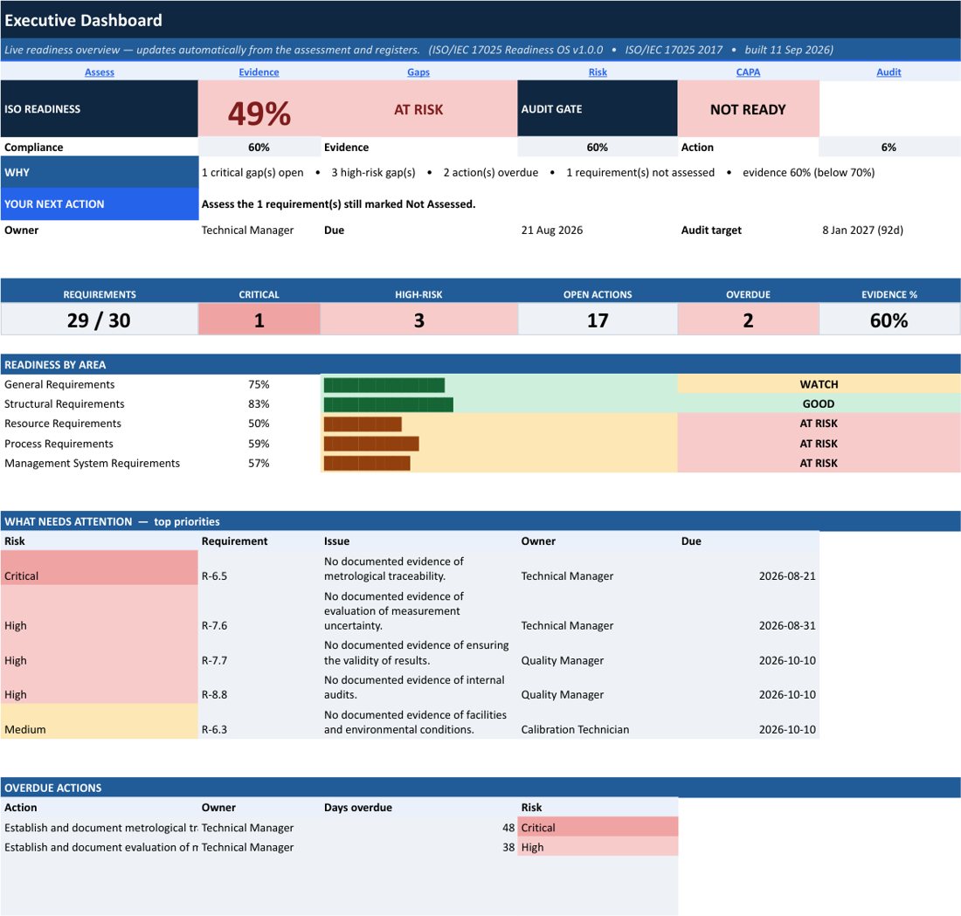Click the NOT READY audit gate cell
This screenshot has height=916, width=961.
(748, 109)
